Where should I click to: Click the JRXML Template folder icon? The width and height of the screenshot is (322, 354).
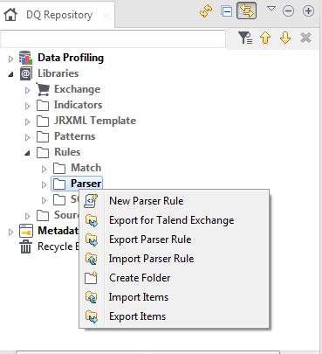tap(43, 121)
